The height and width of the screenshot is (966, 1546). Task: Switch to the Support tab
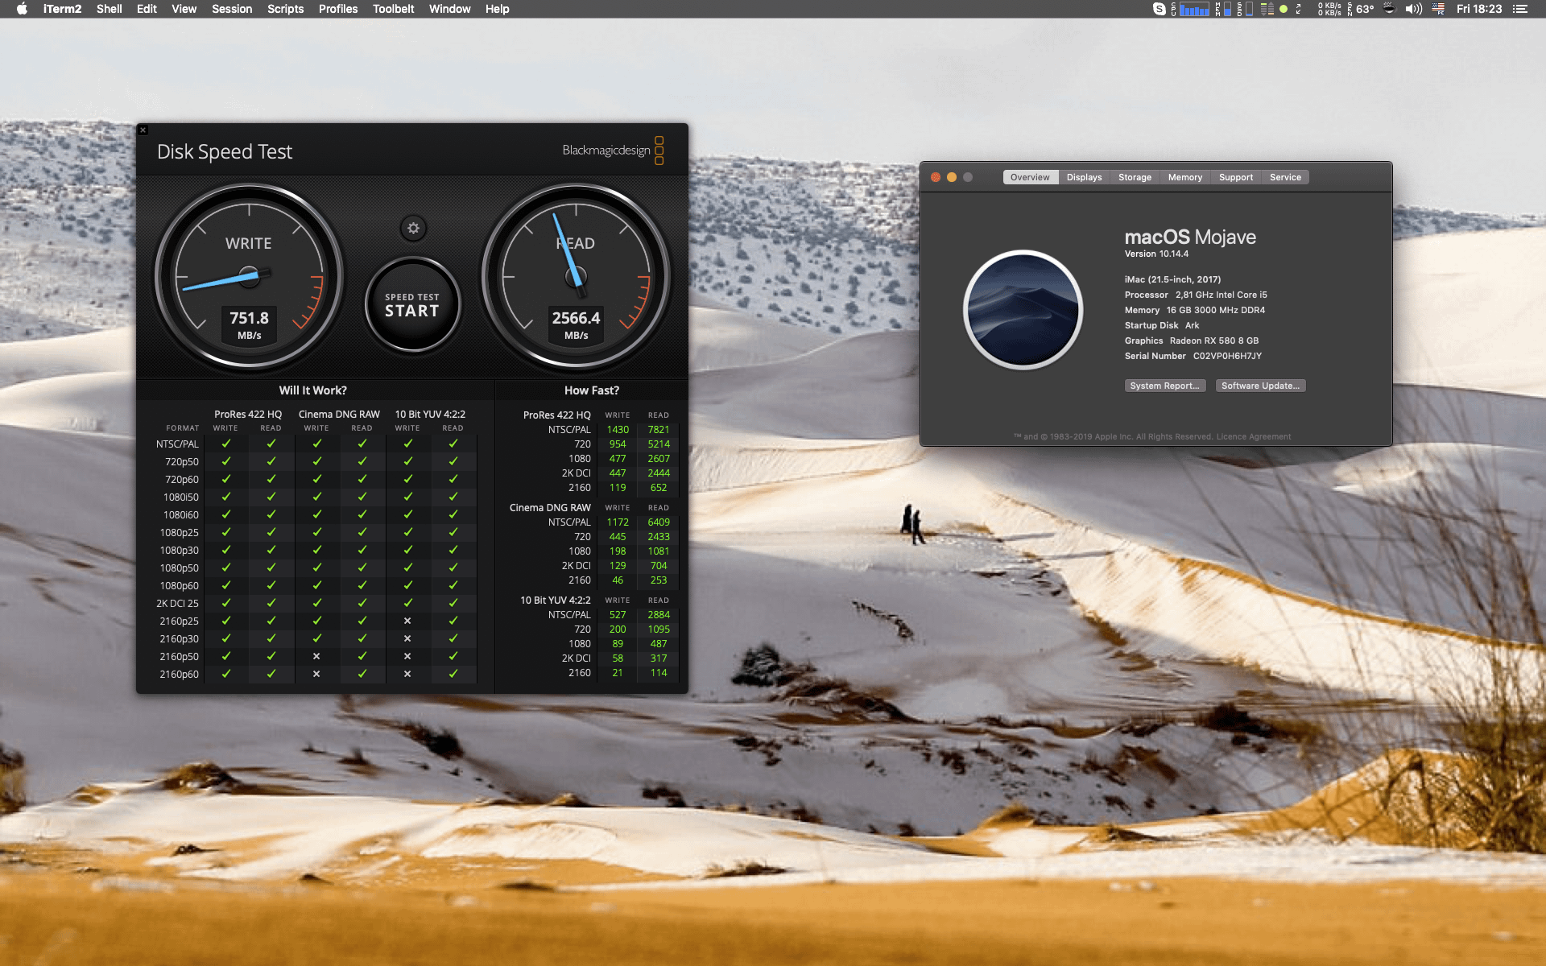(x=1236, y=177)
